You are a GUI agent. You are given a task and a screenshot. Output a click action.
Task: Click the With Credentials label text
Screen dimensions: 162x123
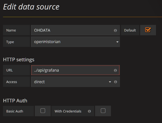coord(68,111)
